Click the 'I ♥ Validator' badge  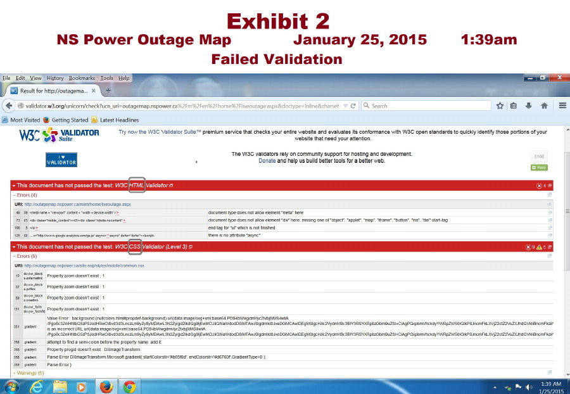(61, 160)
